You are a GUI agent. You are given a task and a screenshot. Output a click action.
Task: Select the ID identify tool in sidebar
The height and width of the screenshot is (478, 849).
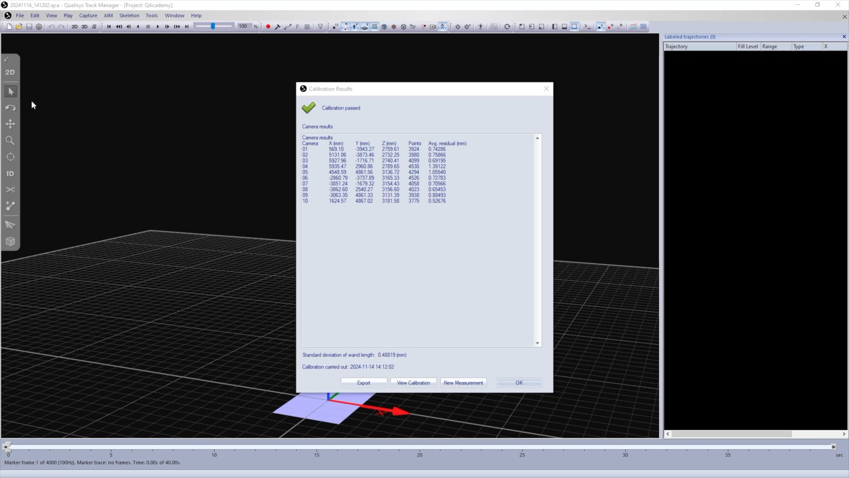[10, 173]
